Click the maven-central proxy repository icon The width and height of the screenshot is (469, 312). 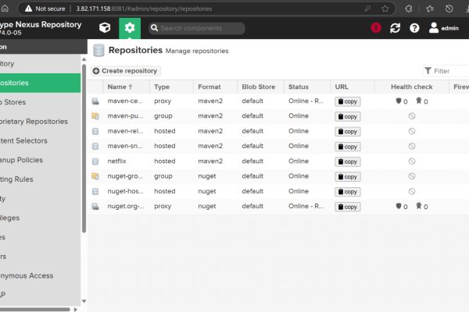95,101
